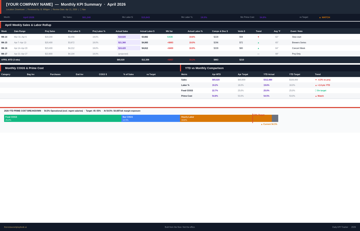Click the +1.6 pts YTD trend
Screen dimensions: 360x231
[322, 85]
